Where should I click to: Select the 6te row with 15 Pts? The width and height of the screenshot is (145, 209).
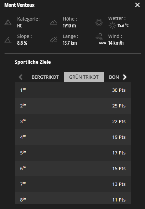click(x=73, y=169)
